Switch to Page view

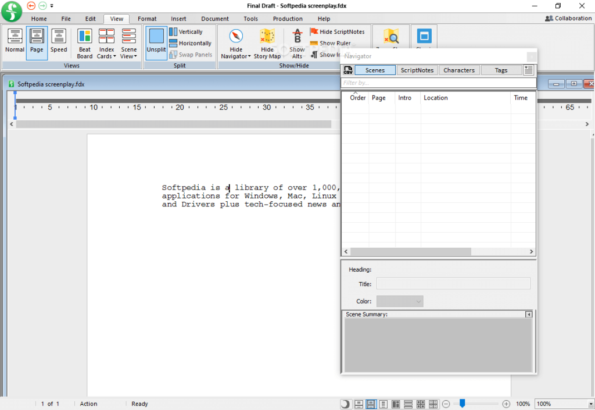pos(37,43)
